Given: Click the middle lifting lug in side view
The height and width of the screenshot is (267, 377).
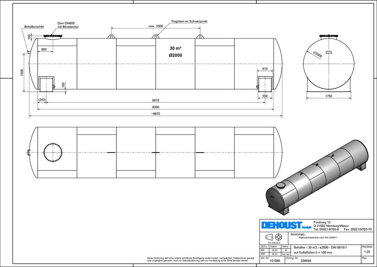Looking at the screenshot, I should tap(155, 36).
